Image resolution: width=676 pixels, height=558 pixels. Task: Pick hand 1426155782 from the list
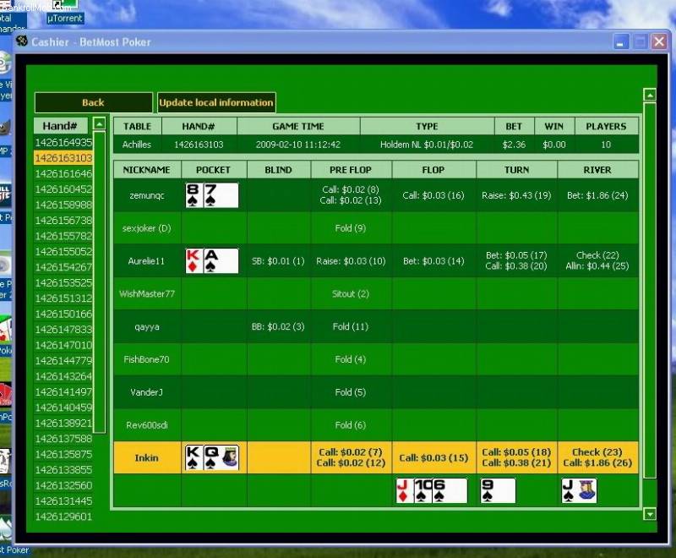[63, 236]
